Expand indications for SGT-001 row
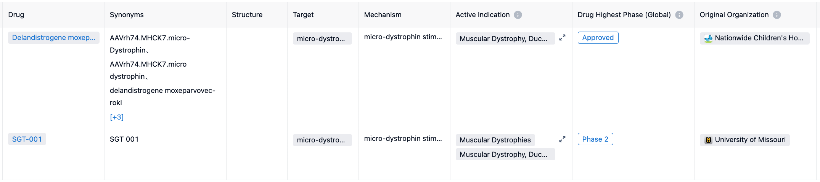The height and width of the screenshot is (182, 820). click(x=562, y=139)
